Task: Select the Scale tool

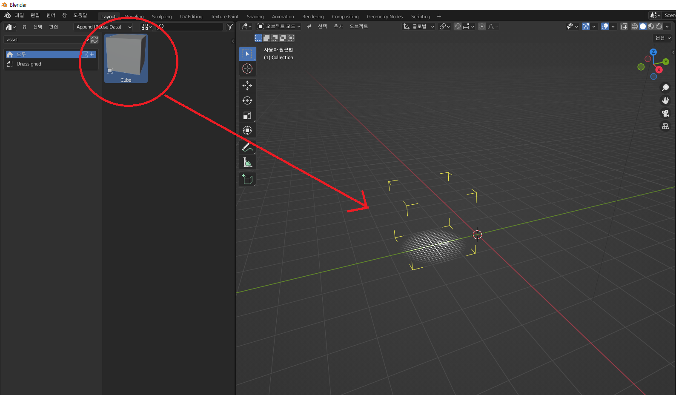Action: click(247, 115)
